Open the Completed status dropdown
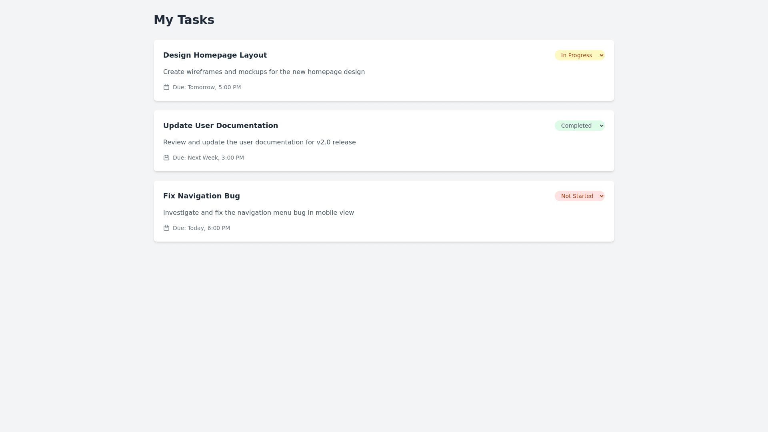The height and width of the screenshot is (432, 768). point(576,126)
